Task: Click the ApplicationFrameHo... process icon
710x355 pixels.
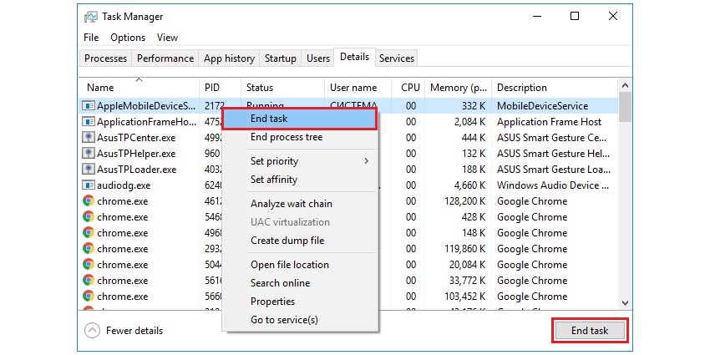Action: (x=89, y=122)
